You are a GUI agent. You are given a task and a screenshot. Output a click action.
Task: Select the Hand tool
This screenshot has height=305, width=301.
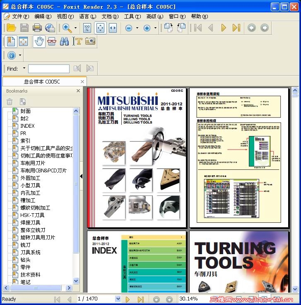pyautogui.click(x=39, y=41)
